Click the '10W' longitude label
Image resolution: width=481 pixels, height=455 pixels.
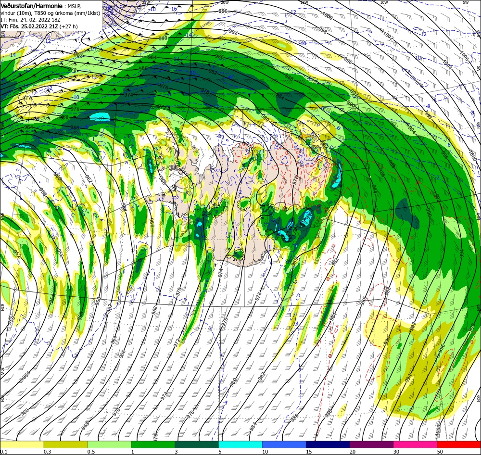point(384,2)
